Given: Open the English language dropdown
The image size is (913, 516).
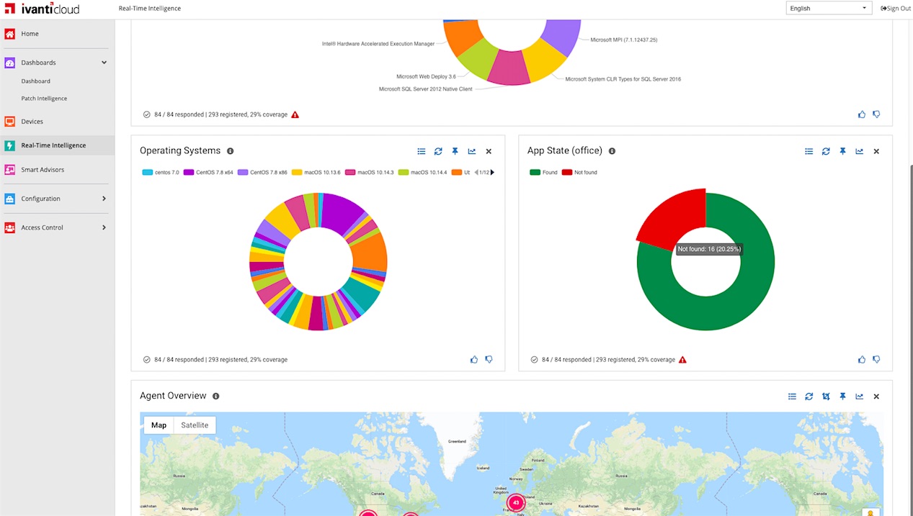Looking at the screenshot, I should [829, 9].
